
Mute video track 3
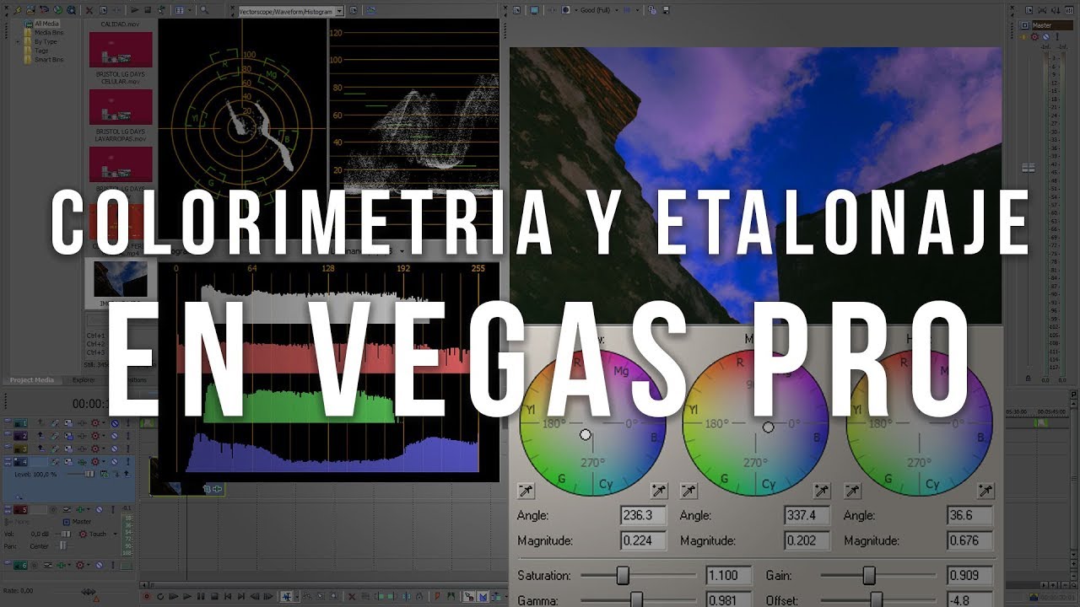[115, 449]
